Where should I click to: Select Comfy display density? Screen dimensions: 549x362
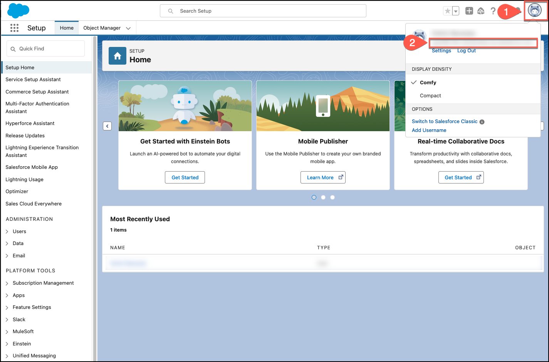(428, 82)
